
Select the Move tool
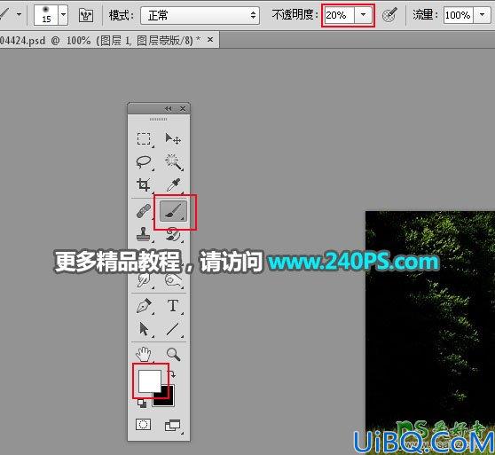[173, 139]
